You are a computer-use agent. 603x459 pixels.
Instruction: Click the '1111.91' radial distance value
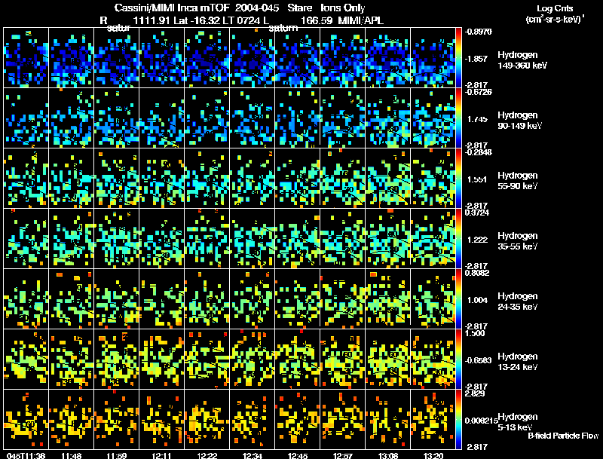coord(152,20)
